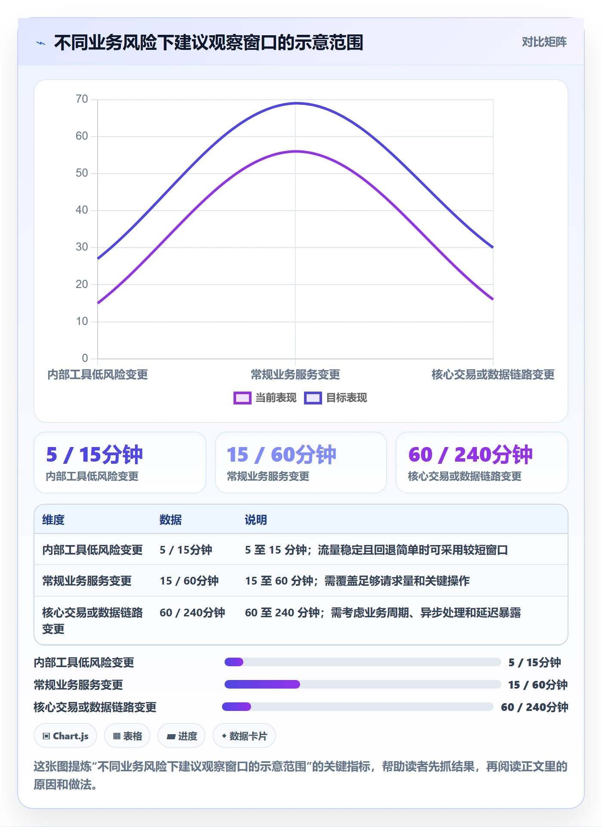This screenshot has height=827, width=602.
Task: Click the y-axis tick label 10
Action: pos(82,321)
